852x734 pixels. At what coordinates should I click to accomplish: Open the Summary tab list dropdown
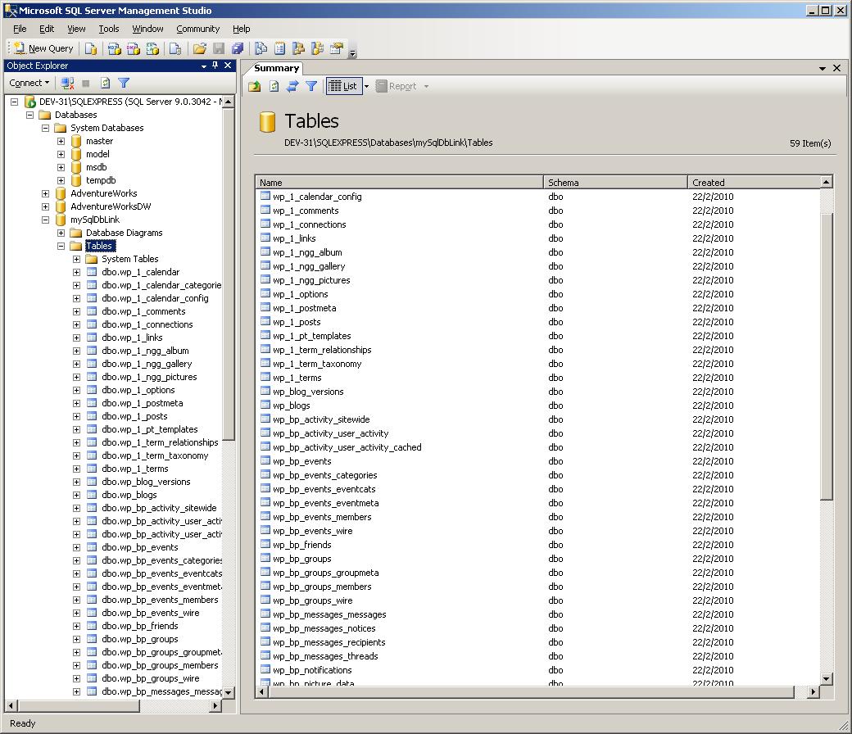[x=823, y=69]
